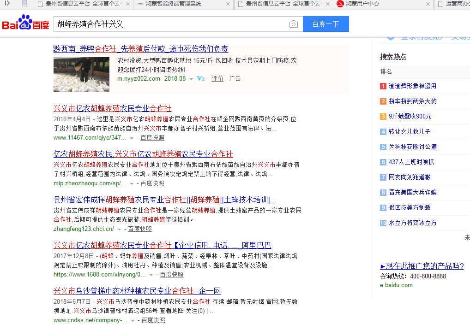This screenshot has height=330, width=470.
Task: Open result 兴义市亿农胡蜂养殖农民专业合作社
Action: (112, 109)
